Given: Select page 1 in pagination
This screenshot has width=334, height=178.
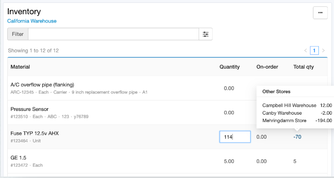Looking at the screenshot, I should (x=314, y=51).
